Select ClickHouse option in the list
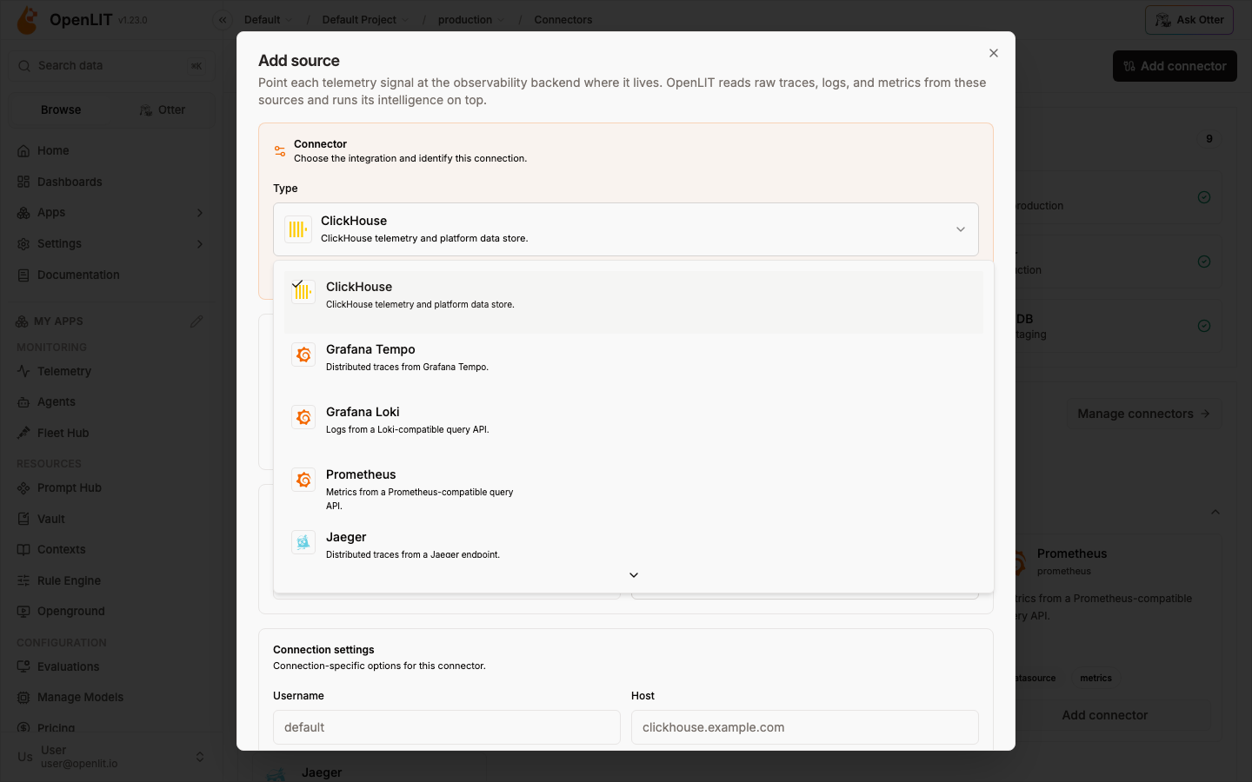The width and height of the screenshot is (1252, 782). tap(633, 302)
